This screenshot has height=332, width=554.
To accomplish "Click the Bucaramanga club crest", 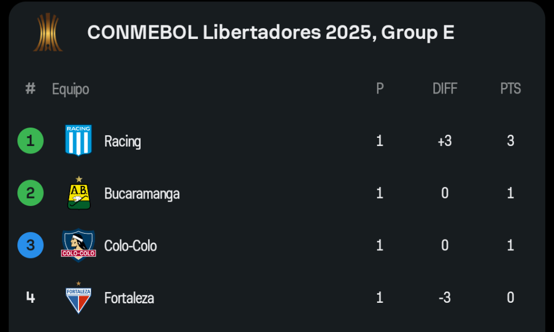I will click(78, 194).
